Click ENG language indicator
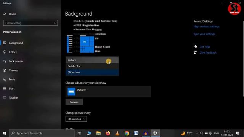The image size is (244, 137). [216, 133]
